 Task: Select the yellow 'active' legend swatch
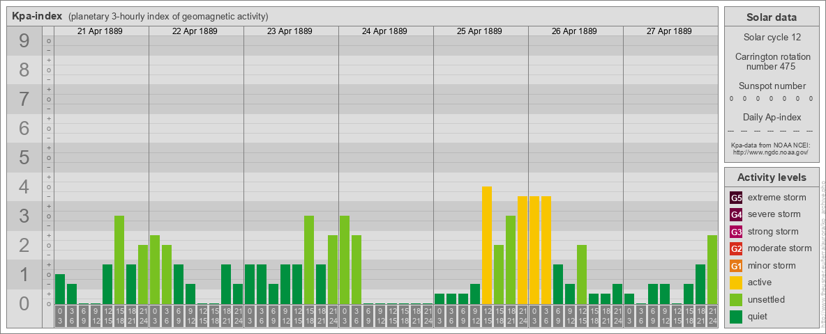pyautogui.click(x=736, y=283)
